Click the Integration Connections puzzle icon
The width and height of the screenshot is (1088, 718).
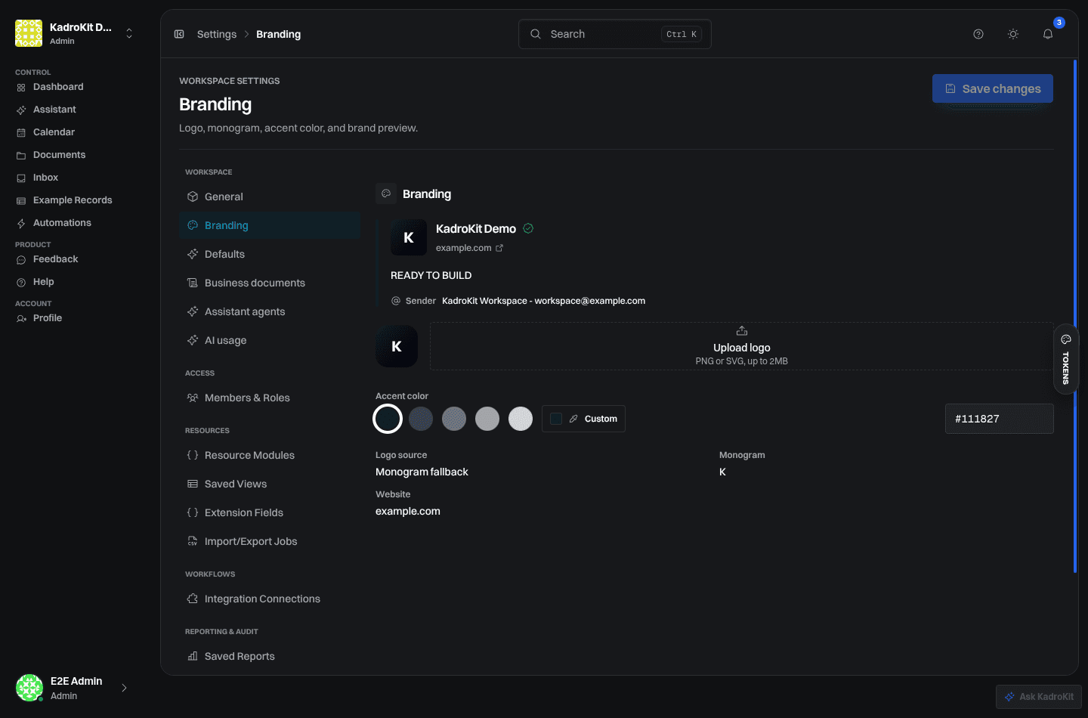[x=193, y=599]
